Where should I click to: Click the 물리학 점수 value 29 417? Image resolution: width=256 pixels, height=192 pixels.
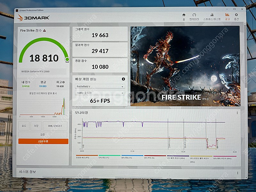[x=100, y=51]
